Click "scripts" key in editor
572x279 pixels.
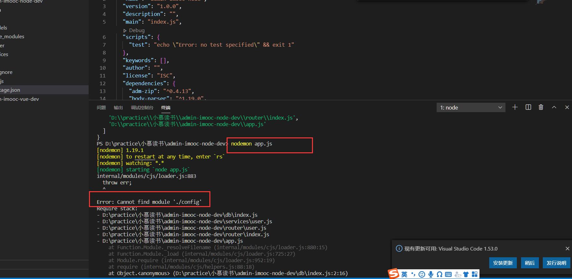pyautogui.click(x=137, y=37)
